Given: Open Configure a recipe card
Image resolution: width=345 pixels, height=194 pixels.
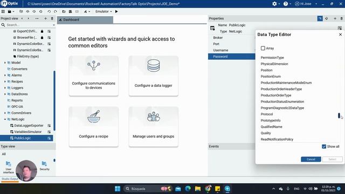Looking at the screenshot, I should pyautogui.click(x=93, y=127).
